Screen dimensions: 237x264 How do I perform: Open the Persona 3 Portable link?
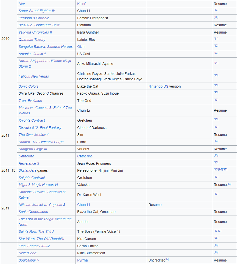coord(34,18)
